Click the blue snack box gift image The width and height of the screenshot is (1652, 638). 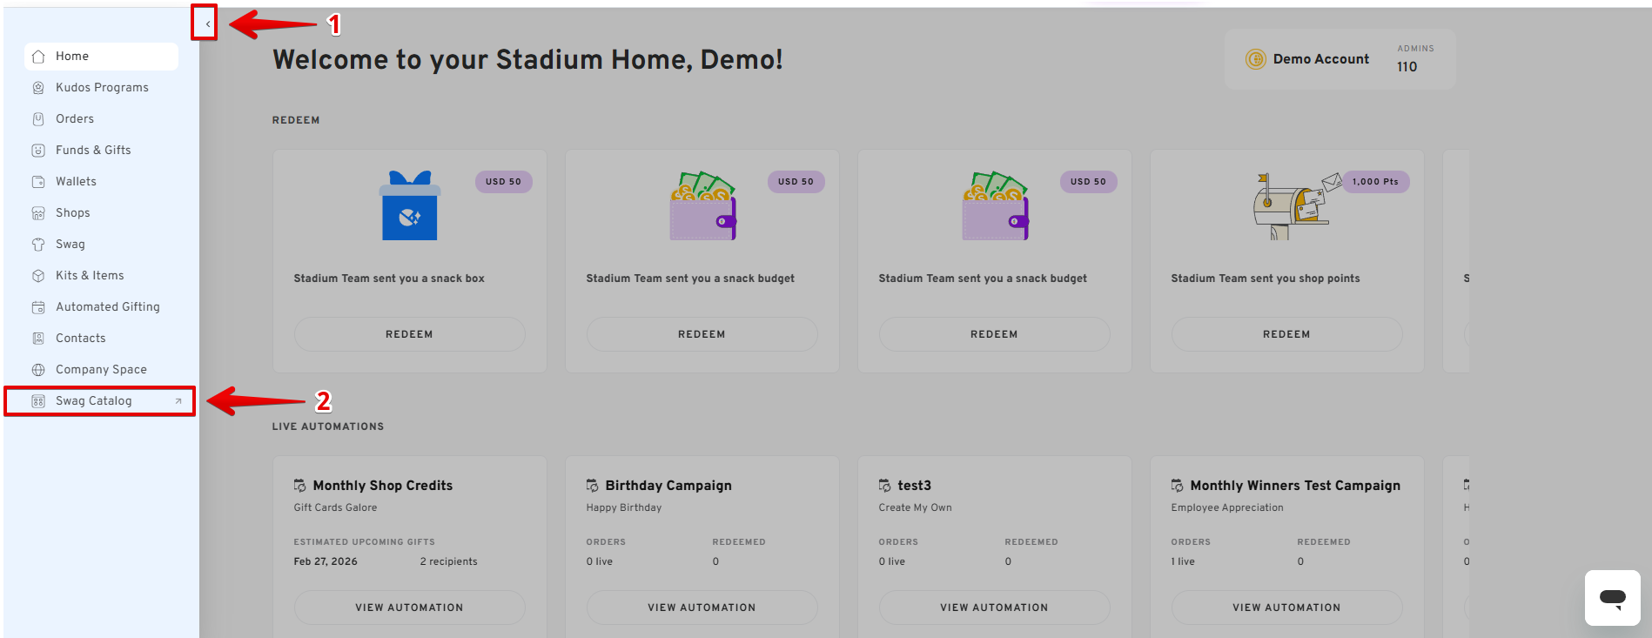click(x=410, y=206)
